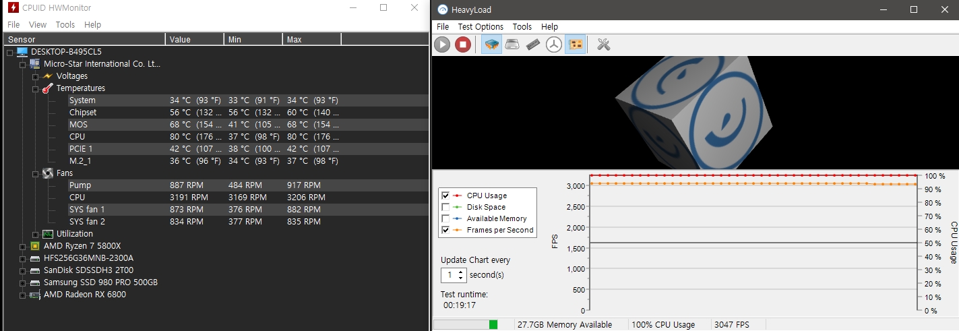Image resolution: width=959 pixels, height=331 pixels.
Task: Uncheck Frames per Second checkbox
Action: pyautogui.click(x=445, y=230)
